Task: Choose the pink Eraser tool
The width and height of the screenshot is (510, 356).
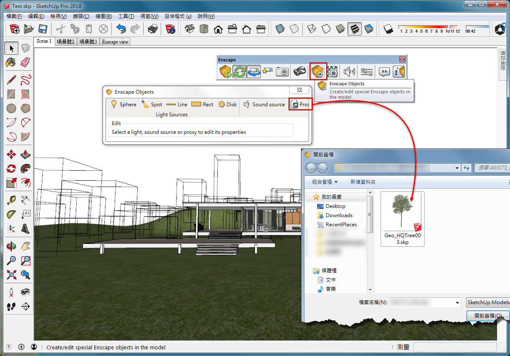Action: pos(26,62)
